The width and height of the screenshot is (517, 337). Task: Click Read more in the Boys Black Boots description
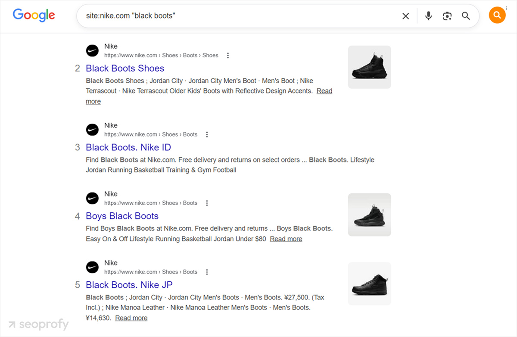click(286, 238)
